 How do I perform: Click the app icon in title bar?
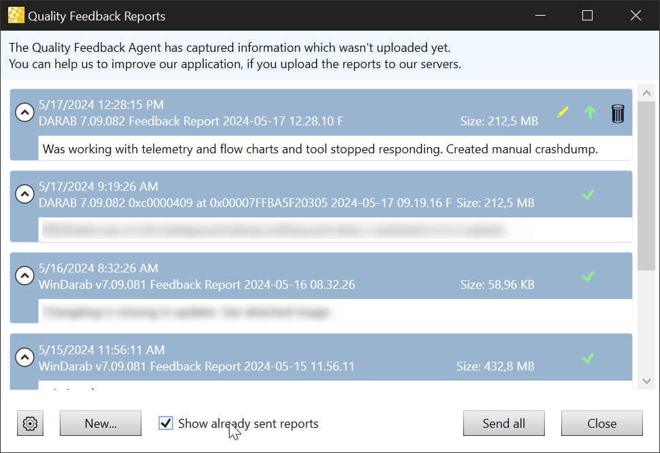click(x=16, y=16)
